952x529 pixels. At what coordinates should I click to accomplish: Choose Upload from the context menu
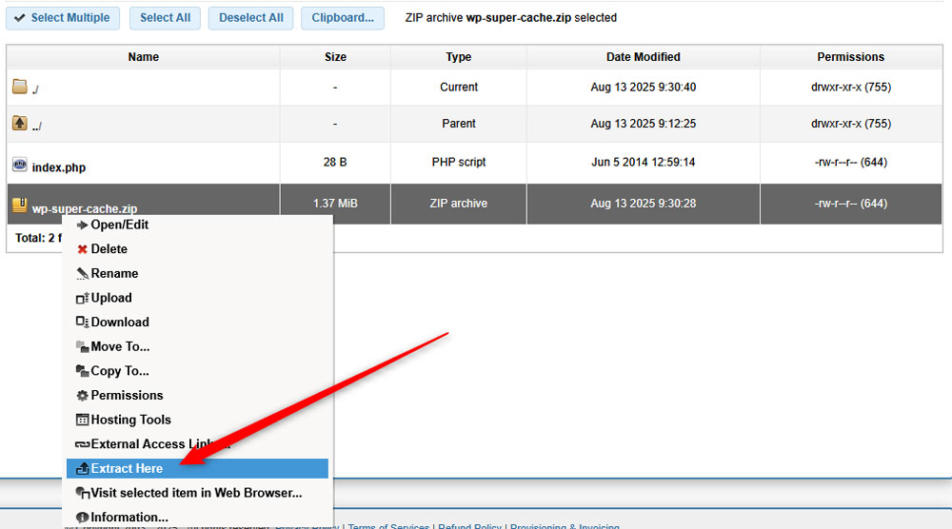click(111, 297)
